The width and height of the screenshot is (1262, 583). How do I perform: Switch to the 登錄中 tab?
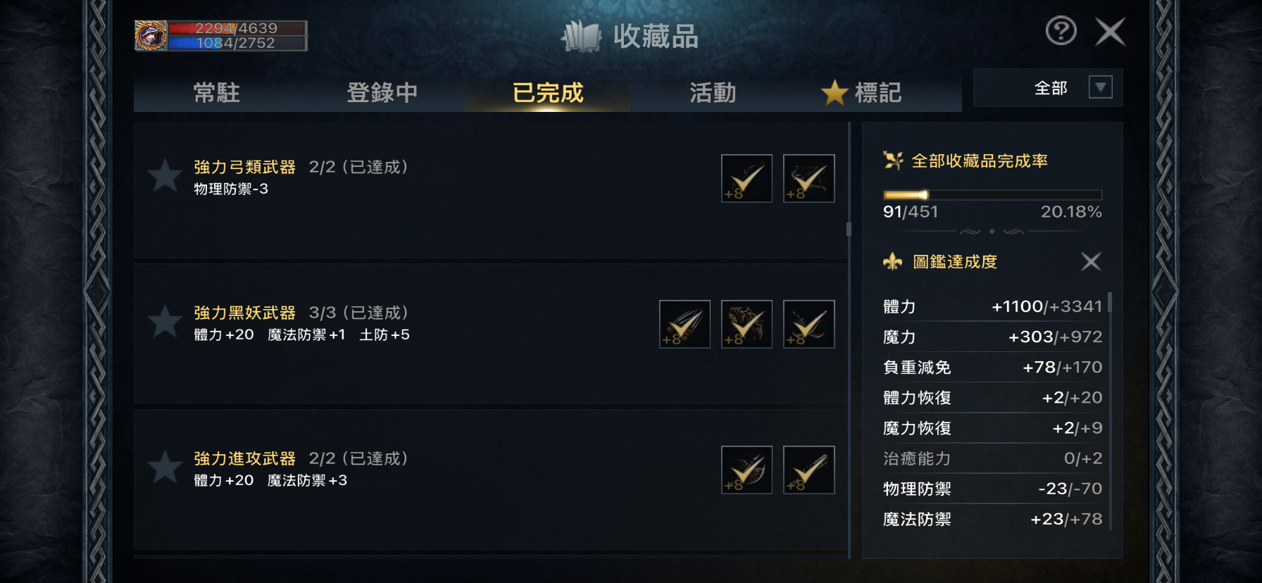(382, 93)
